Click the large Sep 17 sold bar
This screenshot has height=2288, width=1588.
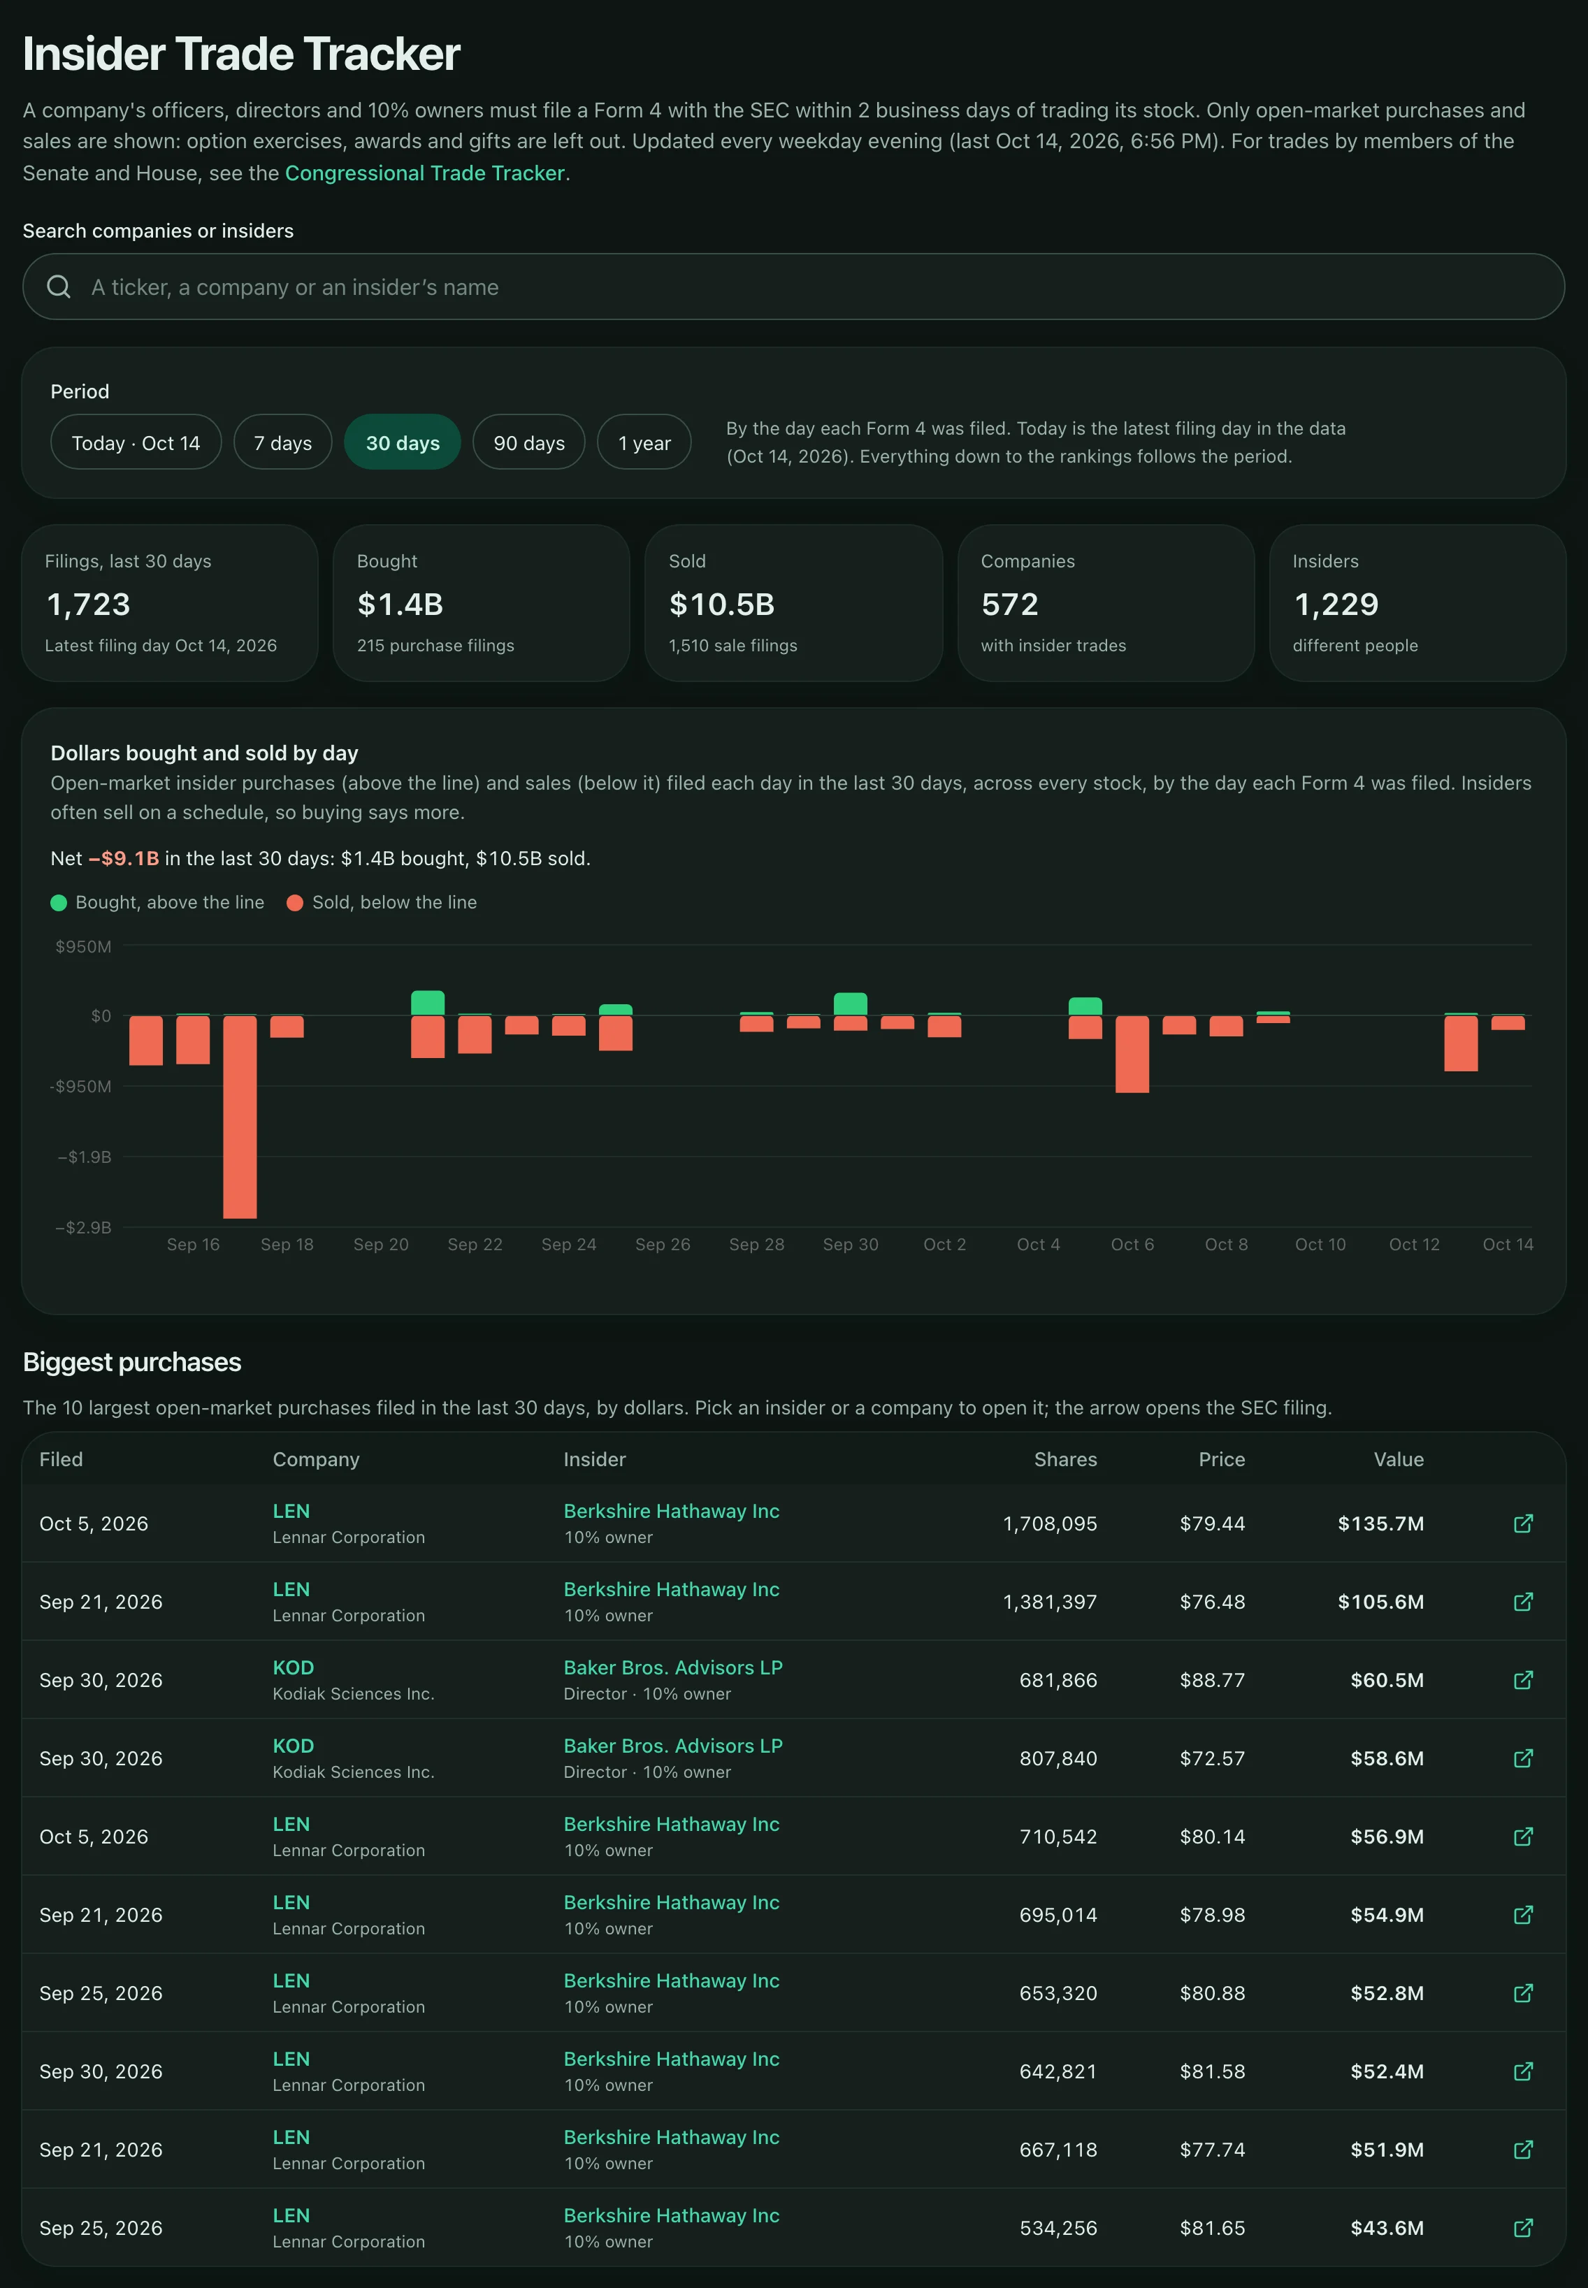(x=240, y=1116)
